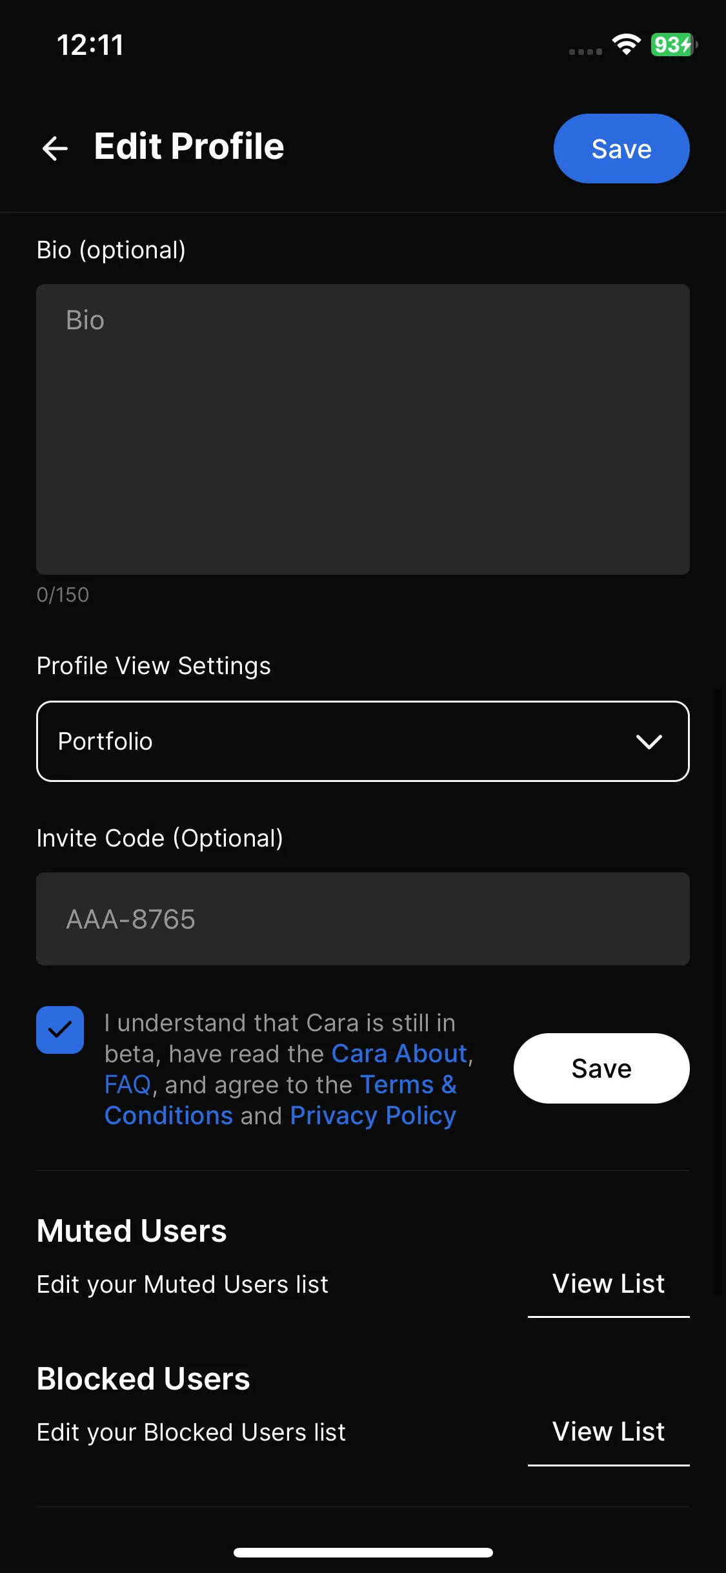Open the Profile View Settings dropdown
Image resolution: width=726 pixels, height=1573 pixels.
pos(363,741)
